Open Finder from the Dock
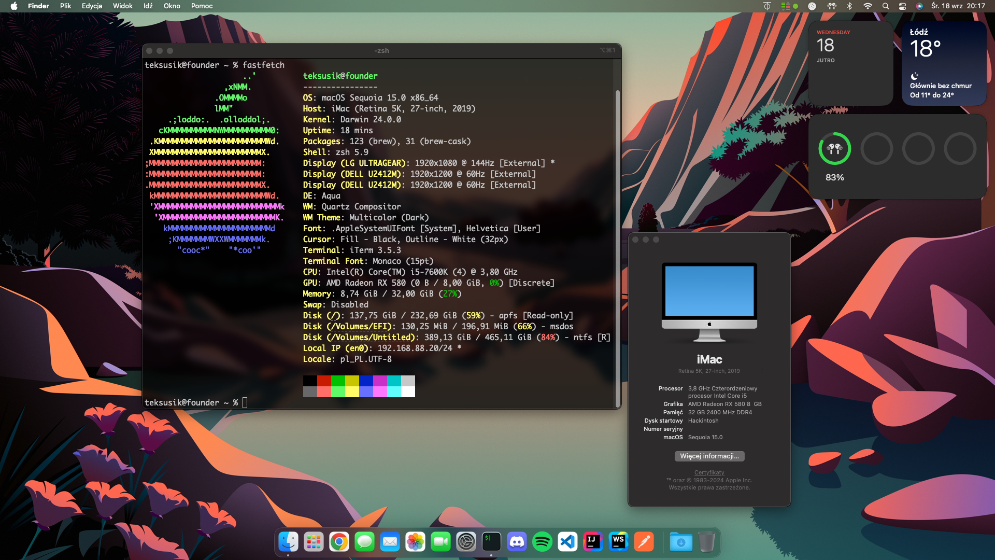This screenshot has width=995, height=560. tap(288, 542)
